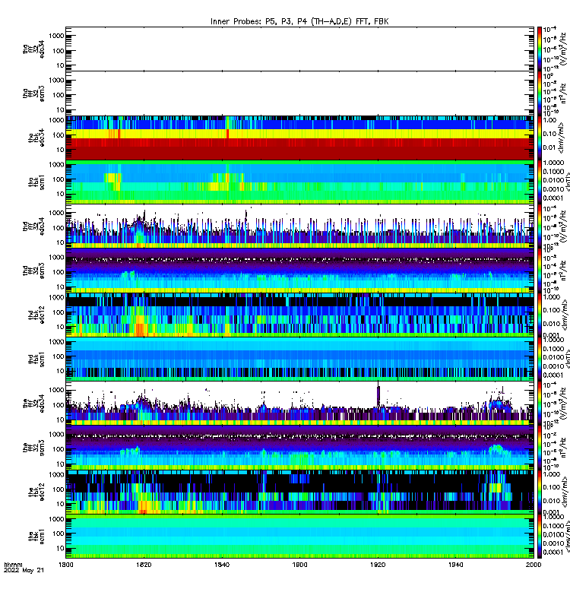The width and height of the screenshot is (570, 608).
Task: Select the 2000 time axis label
Action: 534,565
